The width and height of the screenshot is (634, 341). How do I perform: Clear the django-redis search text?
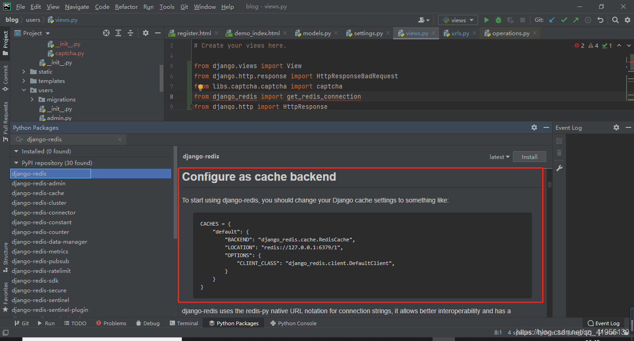[120, 139]
